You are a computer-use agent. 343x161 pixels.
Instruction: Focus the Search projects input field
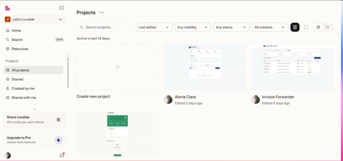104,27
